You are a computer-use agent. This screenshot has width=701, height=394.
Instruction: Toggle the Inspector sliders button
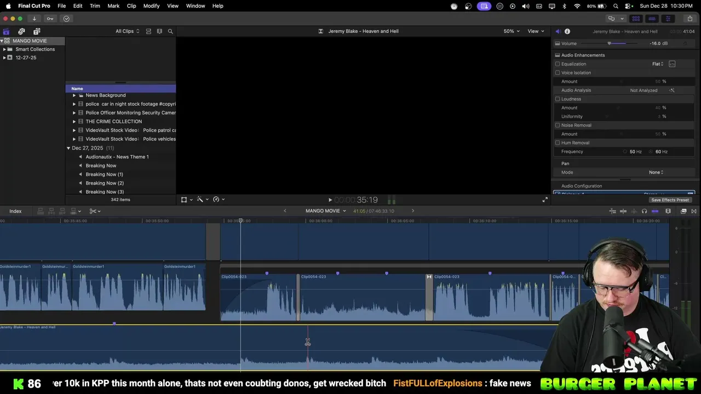point(668,19)
